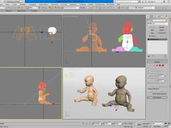Click the Key Filters button
The height and width of the screenshot is (128, 171).
[157, 126]
